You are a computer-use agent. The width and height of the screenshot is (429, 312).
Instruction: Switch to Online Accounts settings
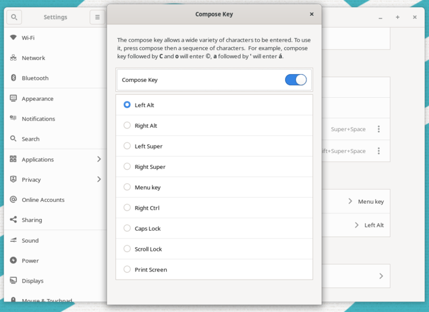click(55, 199)
